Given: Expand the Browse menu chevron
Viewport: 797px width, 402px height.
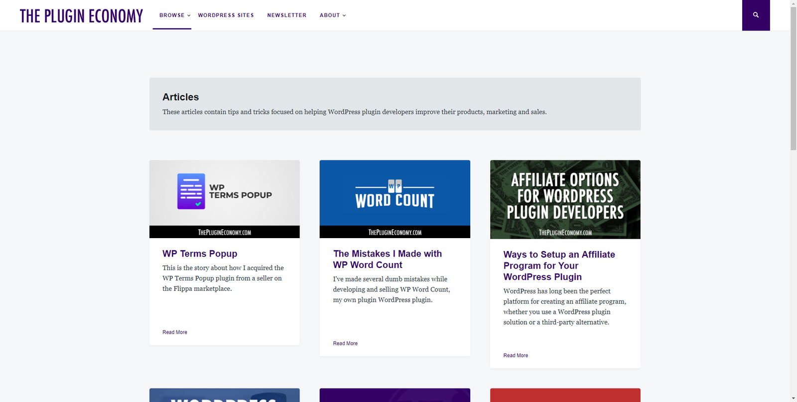Looking at the screenshot, I should [x=189, y=15].
